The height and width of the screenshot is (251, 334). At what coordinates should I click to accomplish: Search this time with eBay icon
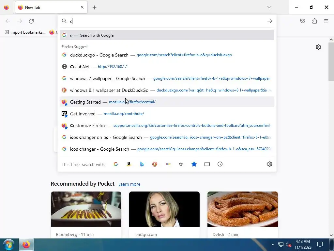pos(168,164)
